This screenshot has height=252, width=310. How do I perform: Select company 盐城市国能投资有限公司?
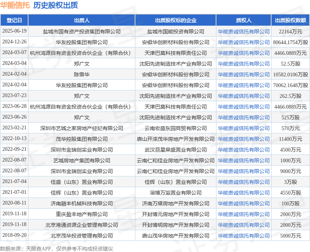point(176,31)
